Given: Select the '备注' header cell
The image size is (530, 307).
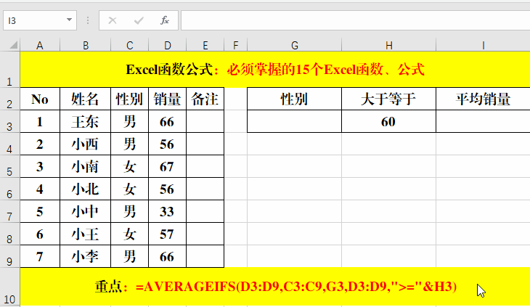Looking at the screenshot, I should [205, 99].
